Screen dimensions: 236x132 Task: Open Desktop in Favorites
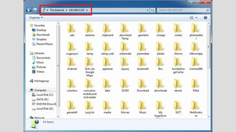pyautogui.click(x=39, y=30)
